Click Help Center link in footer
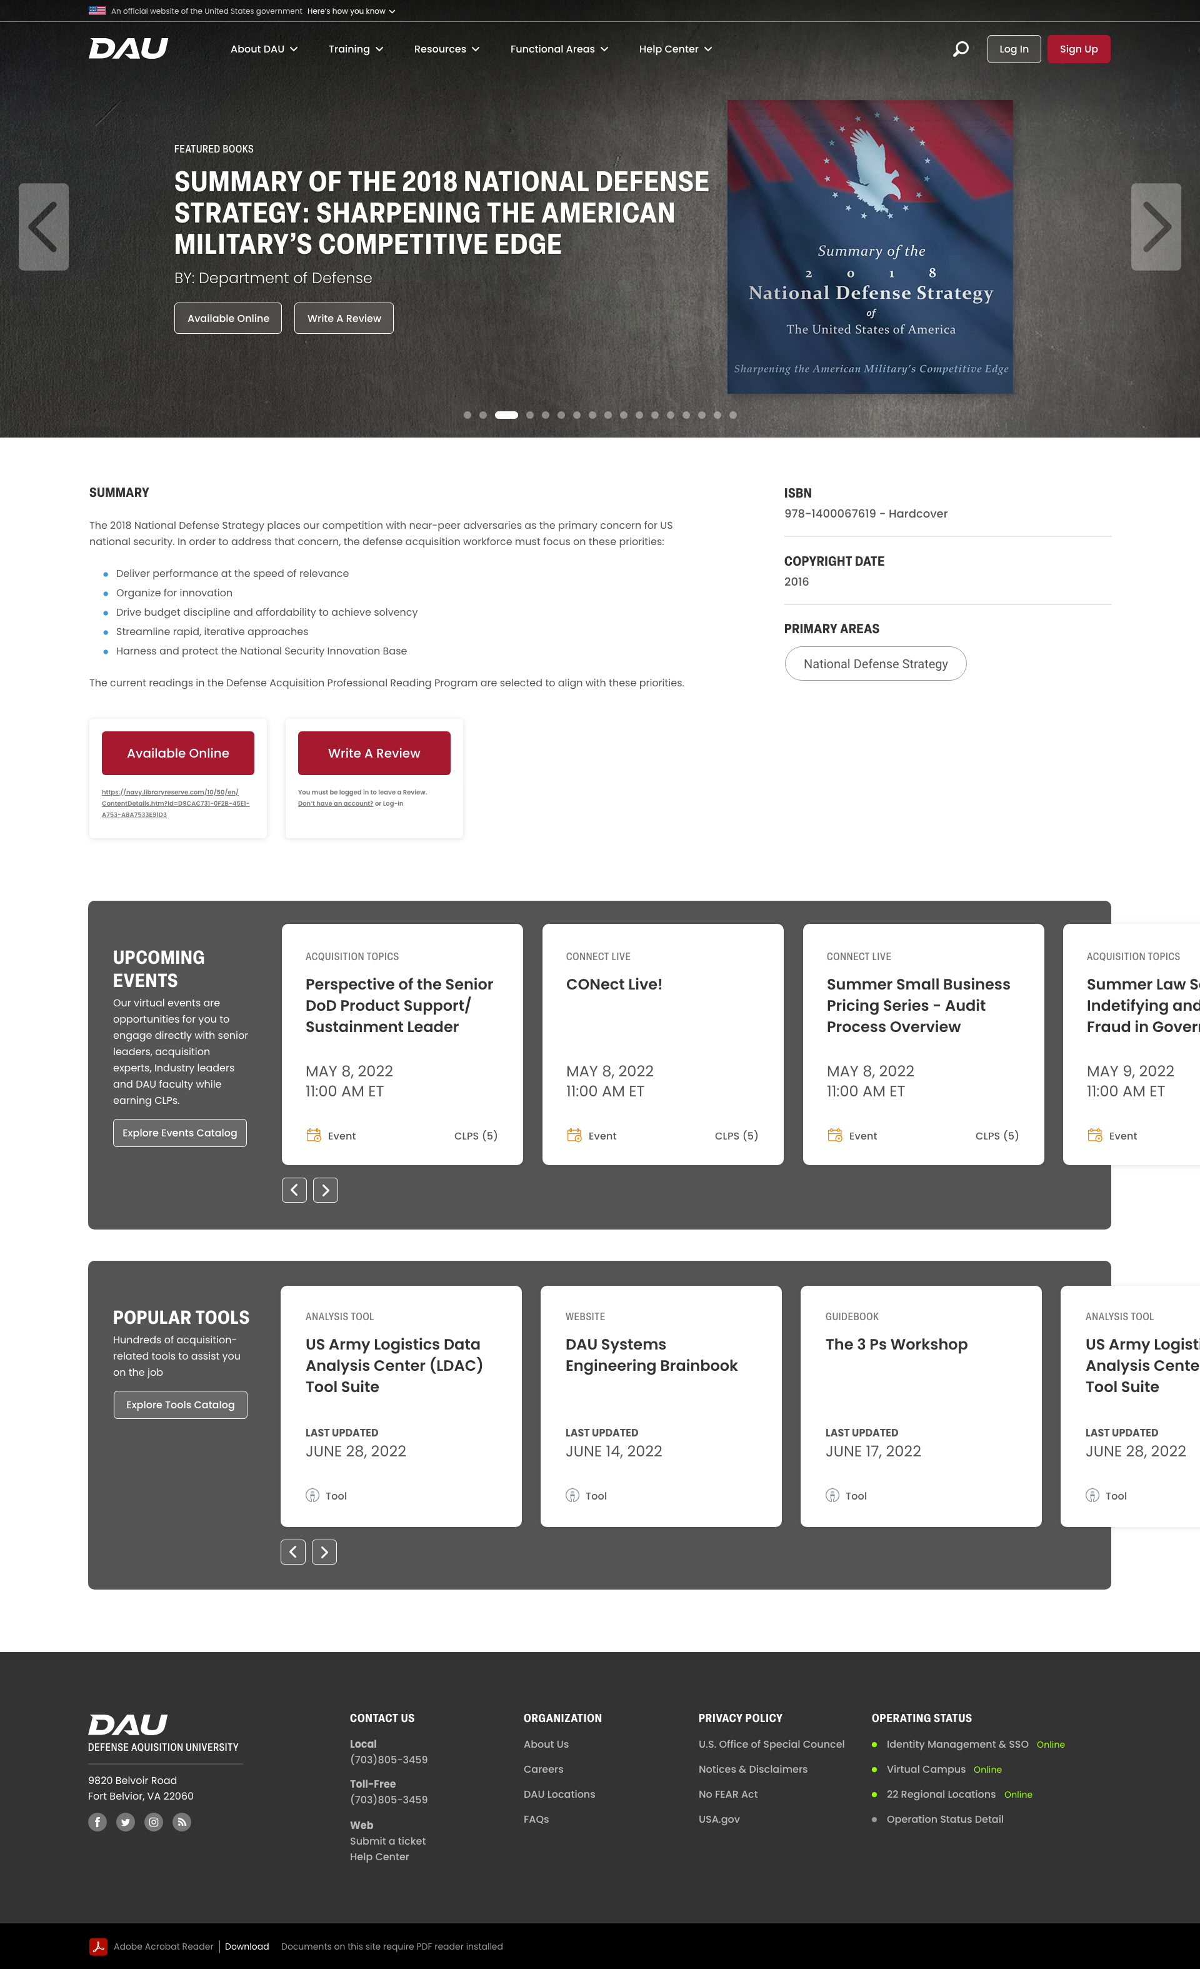This screenshot has height=1969, width=1200. point(379,1856)
